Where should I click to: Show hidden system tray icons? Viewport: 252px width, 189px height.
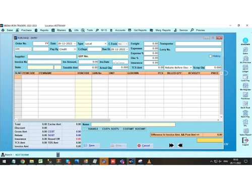211,161
